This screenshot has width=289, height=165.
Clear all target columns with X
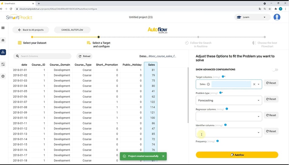(x=254, y=84)
